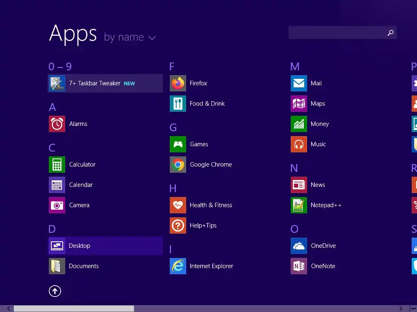Launch Google Chrome via its icon
The image size is (417, 312).
point(178,165)
